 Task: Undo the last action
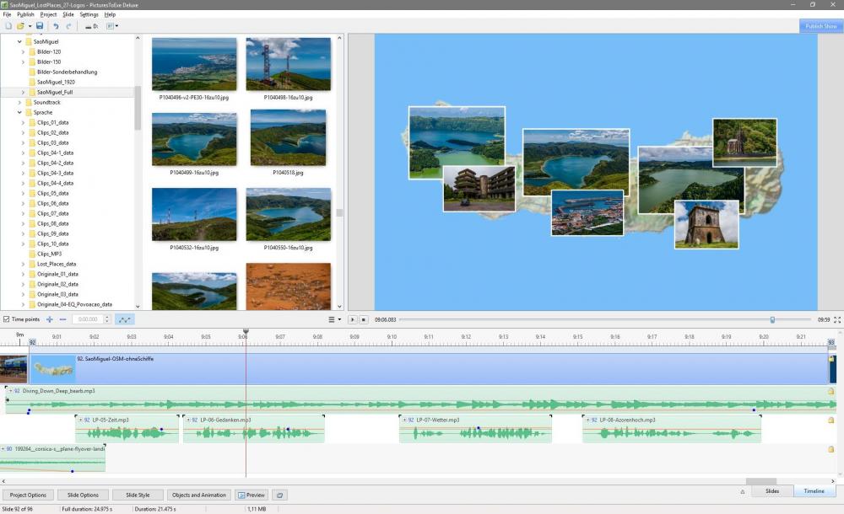56,26
